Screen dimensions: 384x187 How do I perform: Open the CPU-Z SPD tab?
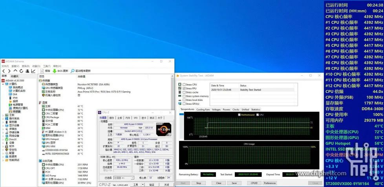tap(136, 118)
